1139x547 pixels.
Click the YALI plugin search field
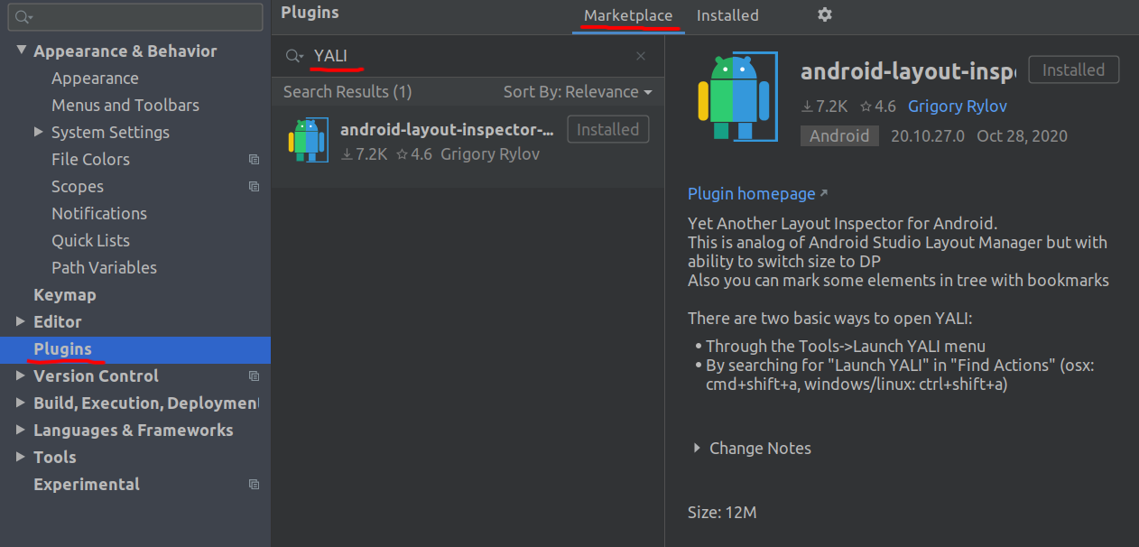tap(468, 56)
